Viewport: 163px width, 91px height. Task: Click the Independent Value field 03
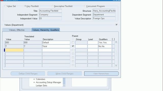pyautogui.click(x=50, y=18)
